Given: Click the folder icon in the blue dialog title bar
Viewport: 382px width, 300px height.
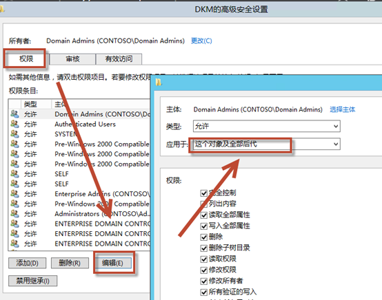Looking at the screenshot, I should [159, 83].
